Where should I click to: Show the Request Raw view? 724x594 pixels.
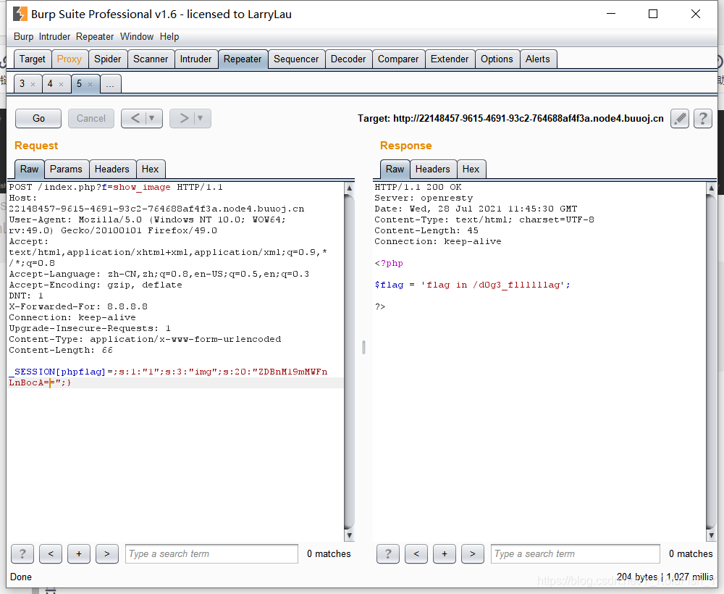click(29, 169)
